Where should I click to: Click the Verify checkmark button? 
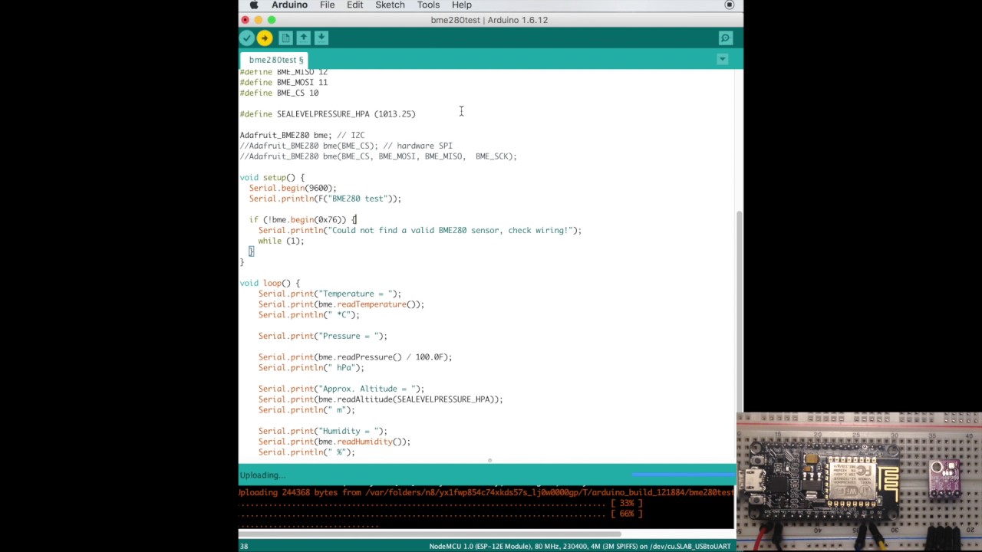[x=247, y=38]
